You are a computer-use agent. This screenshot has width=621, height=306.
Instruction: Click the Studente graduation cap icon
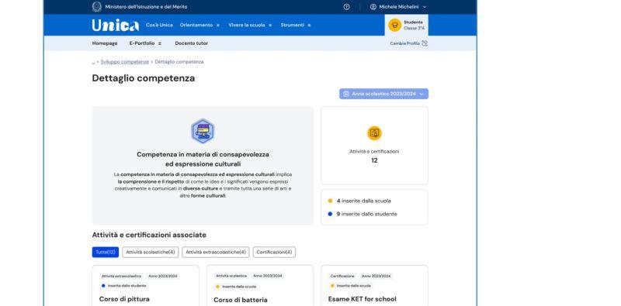(395, 25)
